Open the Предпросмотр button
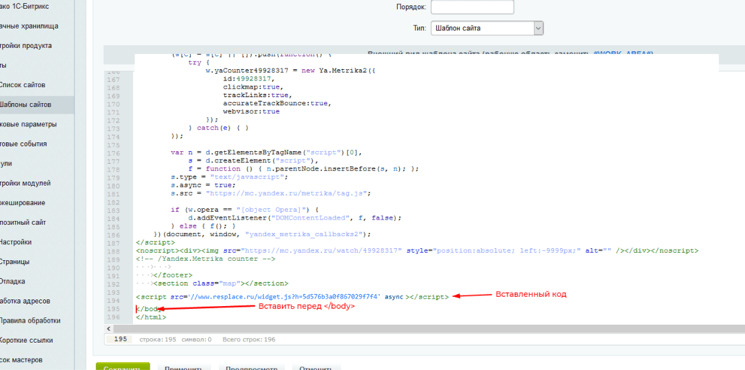 coord(247,367)
